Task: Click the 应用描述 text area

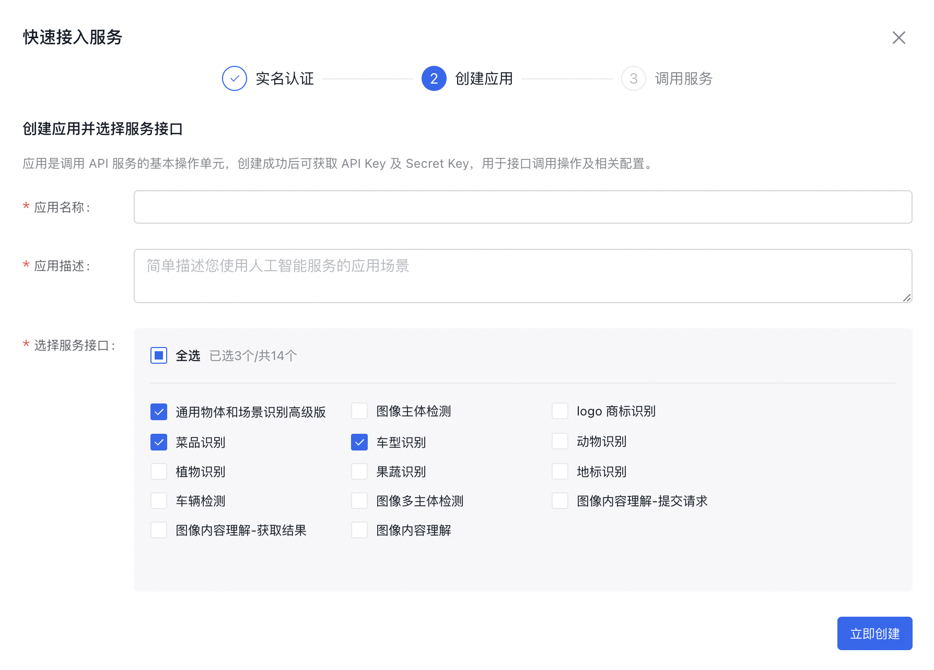Action: (523, 276)
